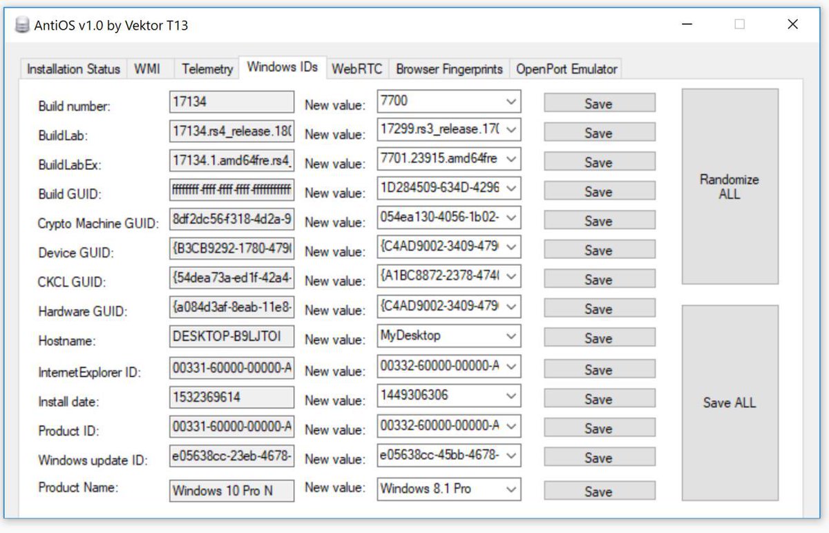Click Save next to Product ID

[599, 428]
